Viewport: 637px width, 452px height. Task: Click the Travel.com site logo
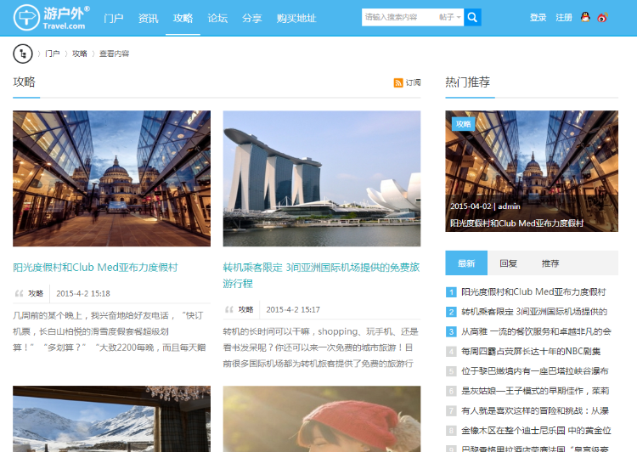pos(52,18)
